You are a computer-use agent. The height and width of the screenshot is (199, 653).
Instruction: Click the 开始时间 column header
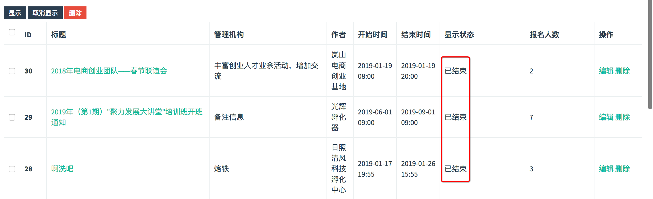click(x=373, y=35)
